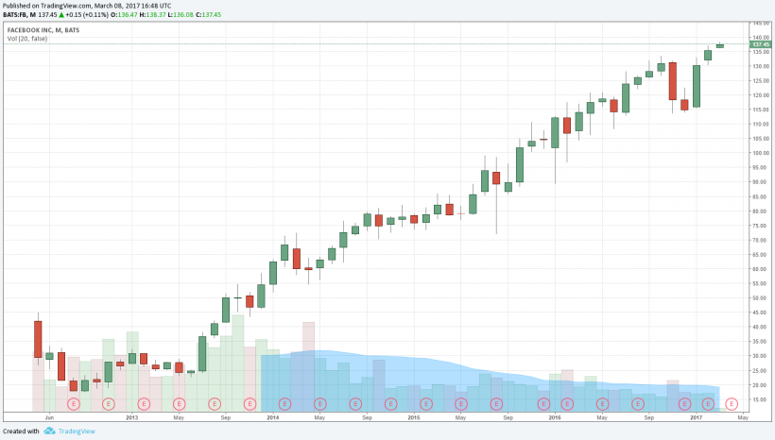Click the Jun label on time axis

[x=49, y=417]
